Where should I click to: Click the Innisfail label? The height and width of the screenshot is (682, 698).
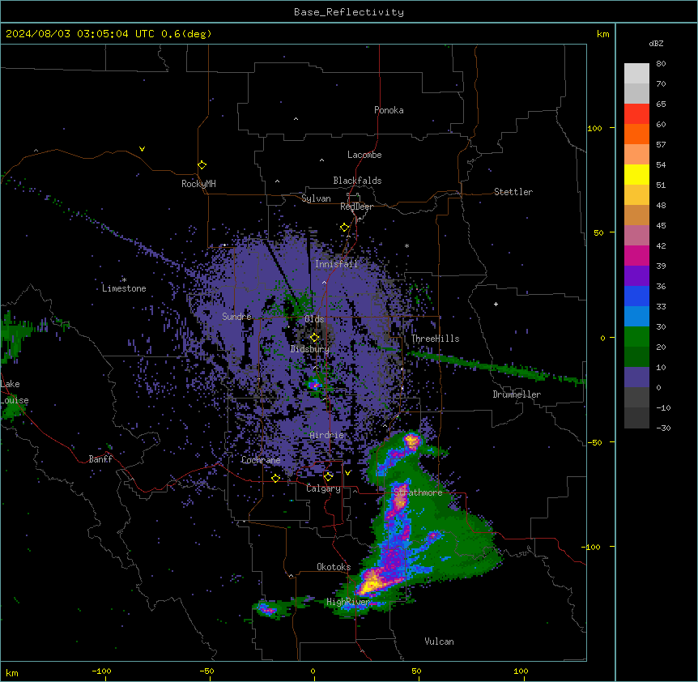coord(336,264)
